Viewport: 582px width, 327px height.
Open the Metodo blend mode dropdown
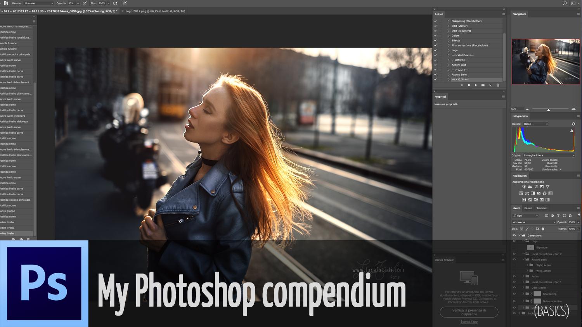point(38,3)
